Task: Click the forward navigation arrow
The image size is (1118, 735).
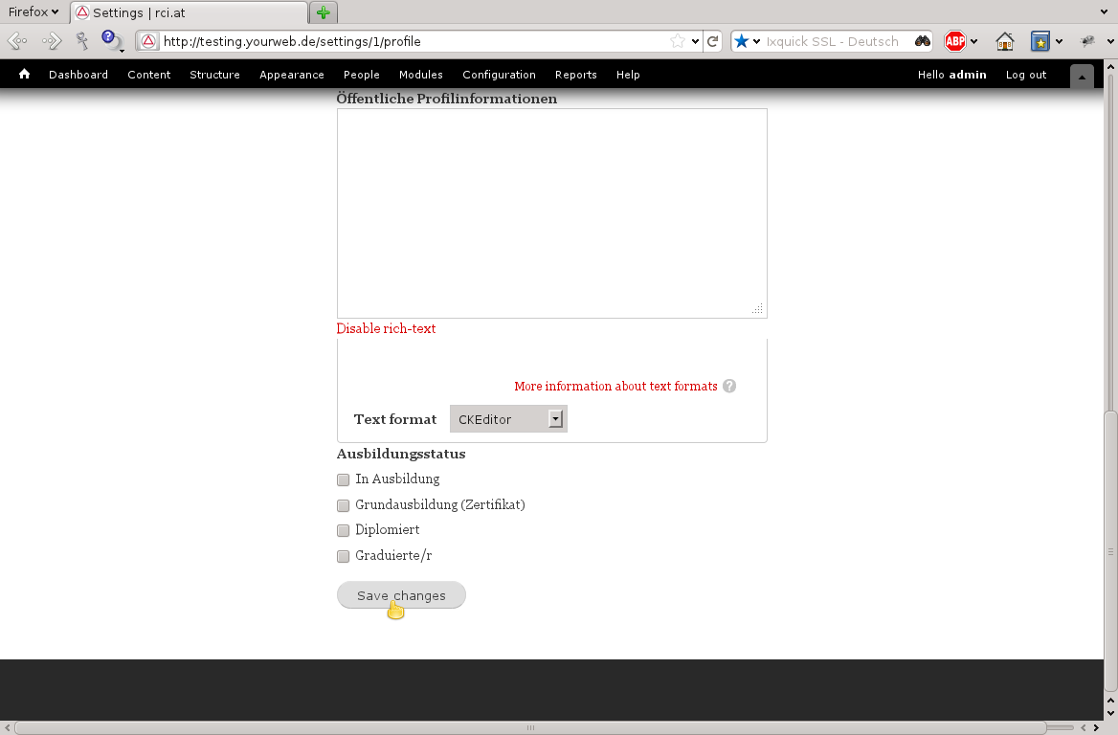Action: pyautogui.click(x=50, y=41)
